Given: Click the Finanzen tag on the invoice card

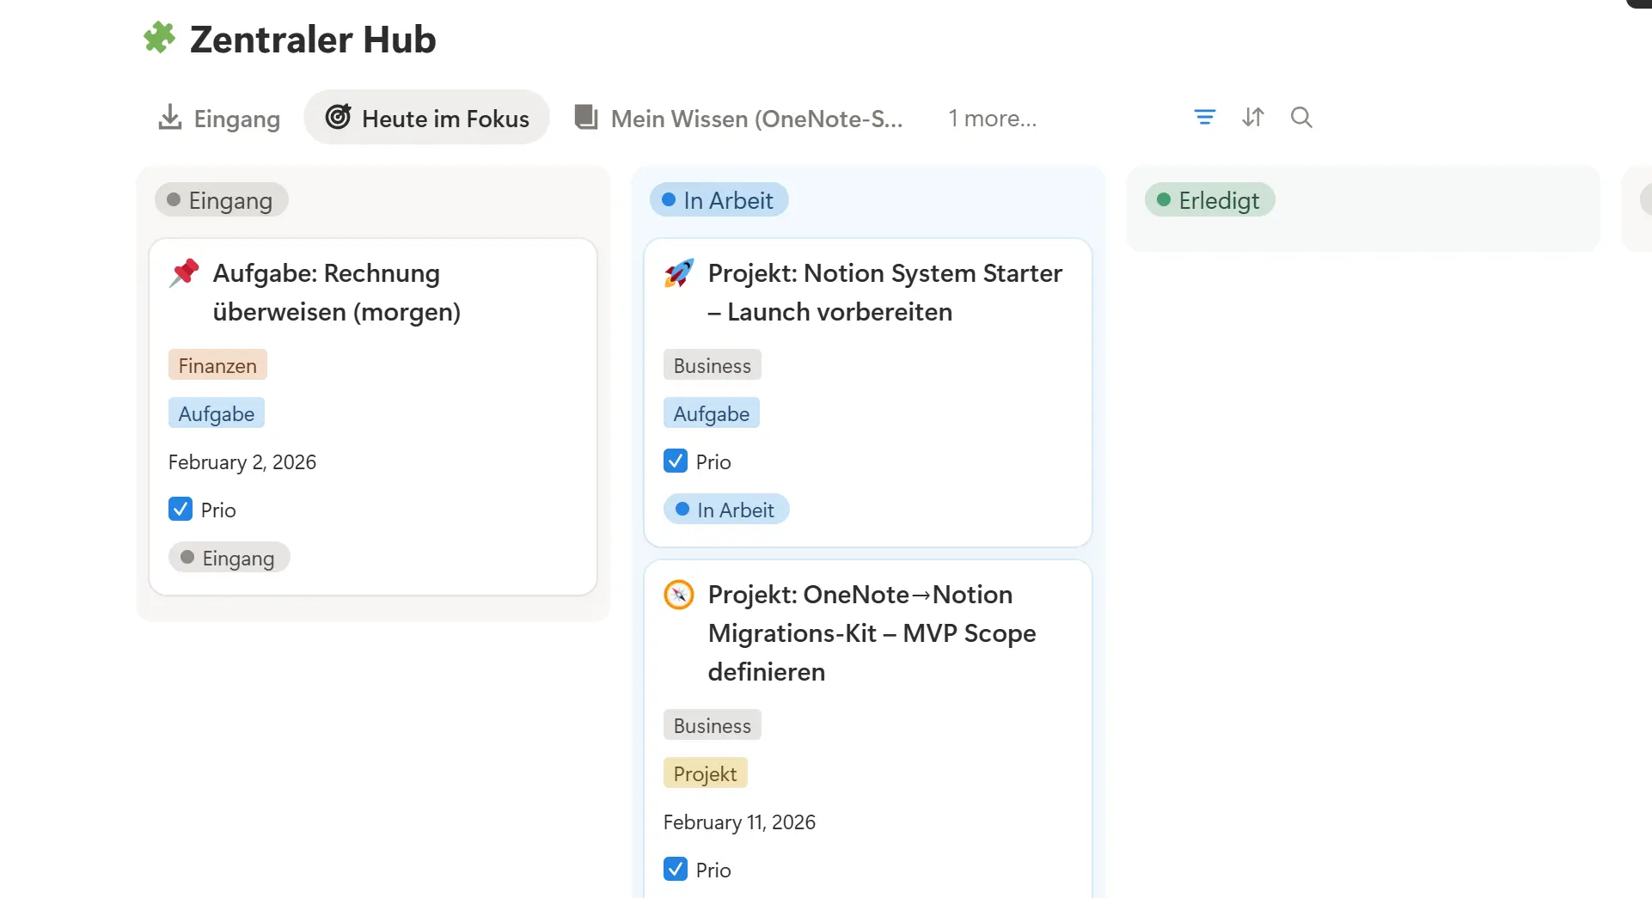Looking at the screenshot, I should point(217,364).
